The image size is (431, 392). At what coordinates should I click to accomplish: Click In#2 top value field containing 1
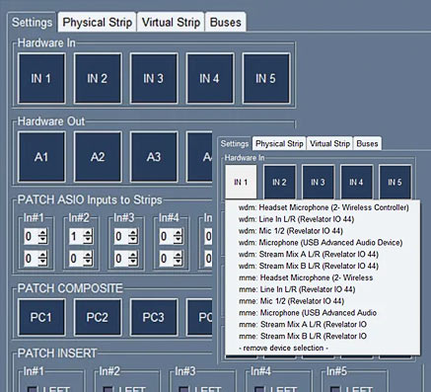click(76, 236)
